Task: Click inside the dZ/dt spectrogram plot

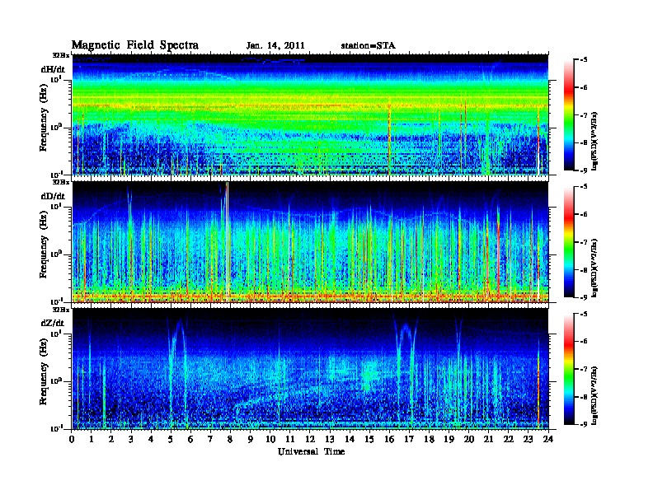Action: point(310,369)
